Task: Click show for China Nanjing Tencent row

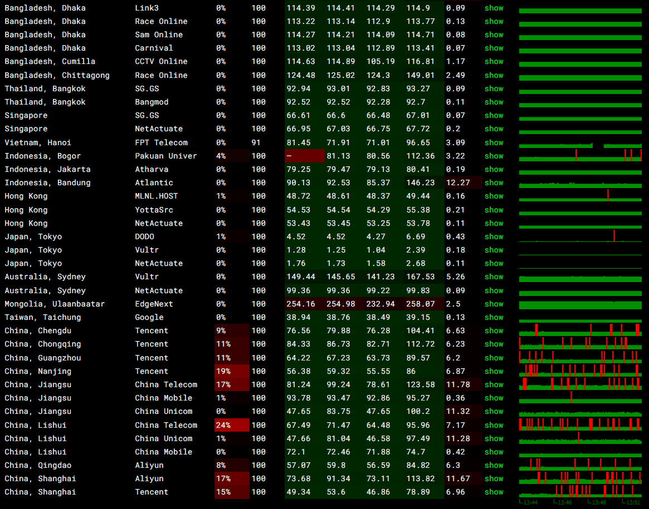Action: pos(494,371)
